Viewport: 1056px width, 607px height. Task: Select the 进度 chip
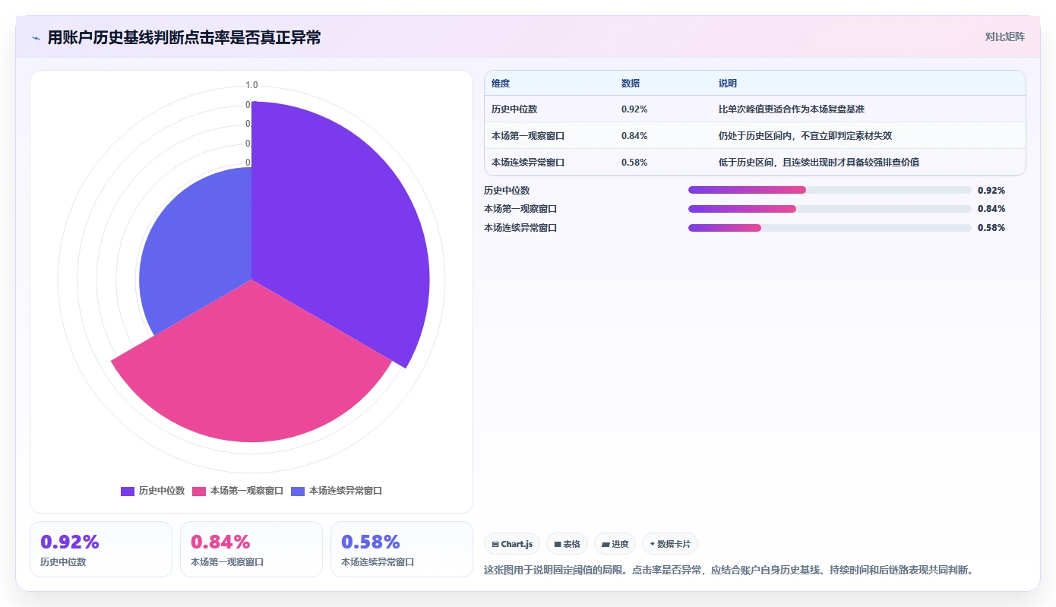point(615,544)
